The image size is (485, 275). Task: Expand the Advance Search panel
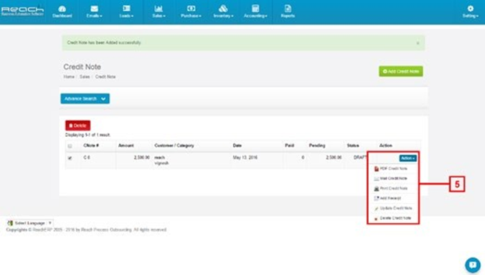(x=85, y=99)
